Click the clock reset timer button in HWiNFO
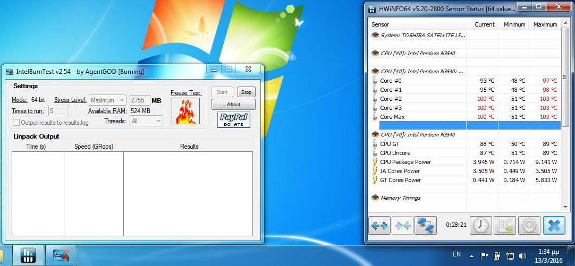Screen dimensions: 575x266 tap(480, 225)
